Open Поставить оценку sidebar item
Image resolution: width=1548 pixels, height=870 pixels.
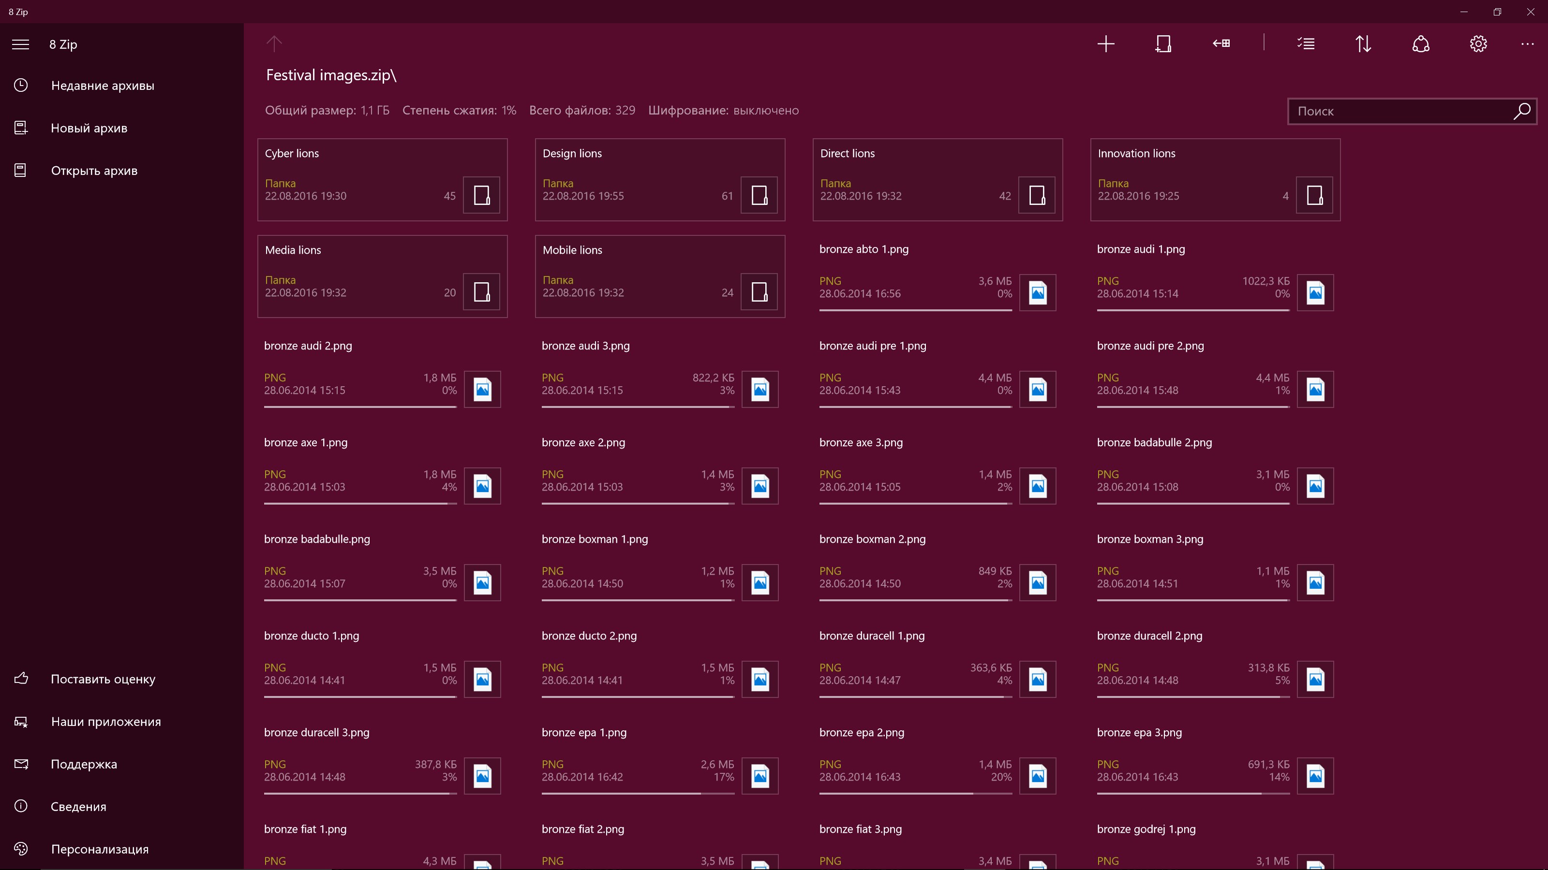coord(122,679)
